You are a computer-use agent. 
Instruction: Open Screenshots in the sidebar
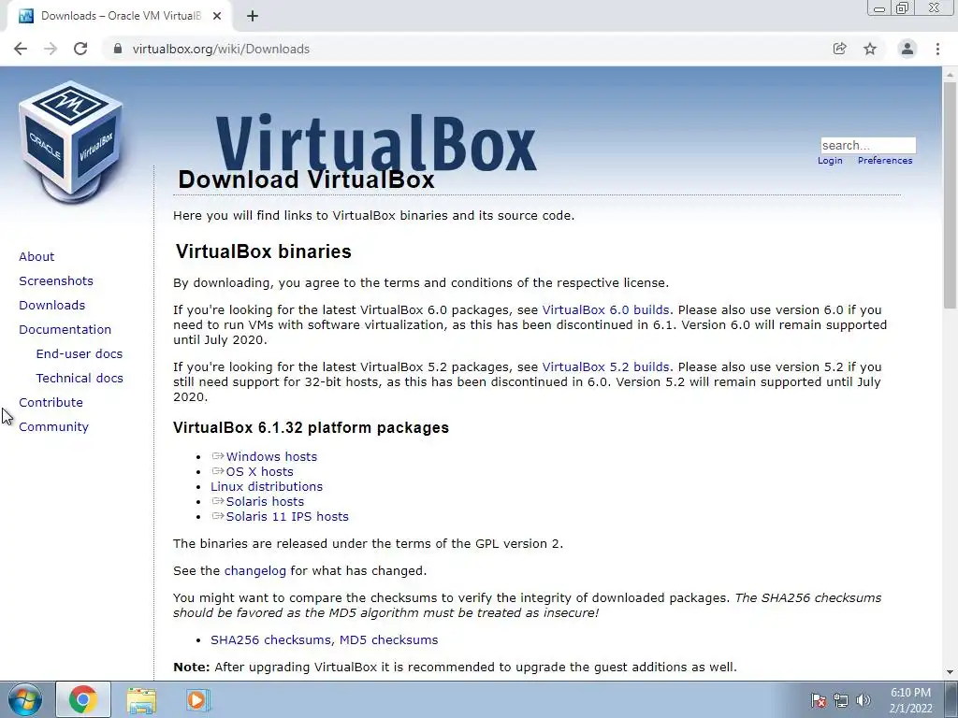(56, 280)
